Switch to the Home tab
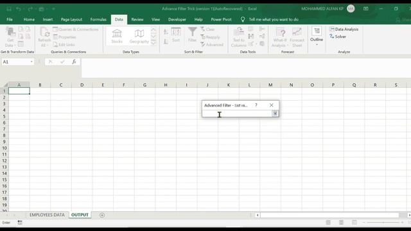 coord(29,19)
